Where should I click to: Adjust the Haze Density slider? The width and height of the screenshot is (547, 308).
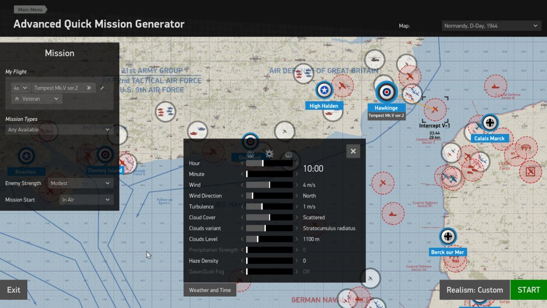point(269,260)
